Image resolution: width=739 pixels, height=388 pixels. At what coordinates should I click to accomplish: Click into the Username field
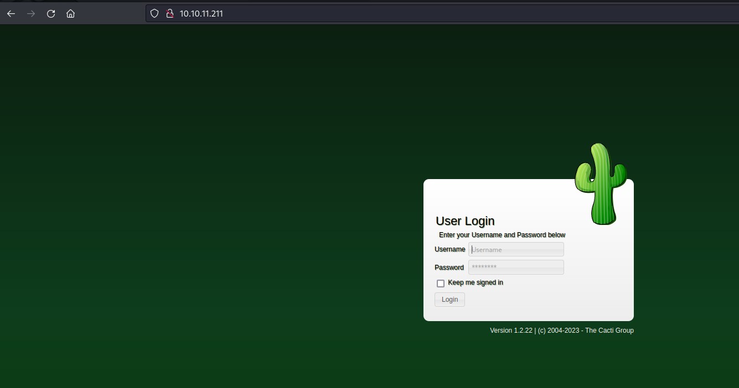point(516,249)
